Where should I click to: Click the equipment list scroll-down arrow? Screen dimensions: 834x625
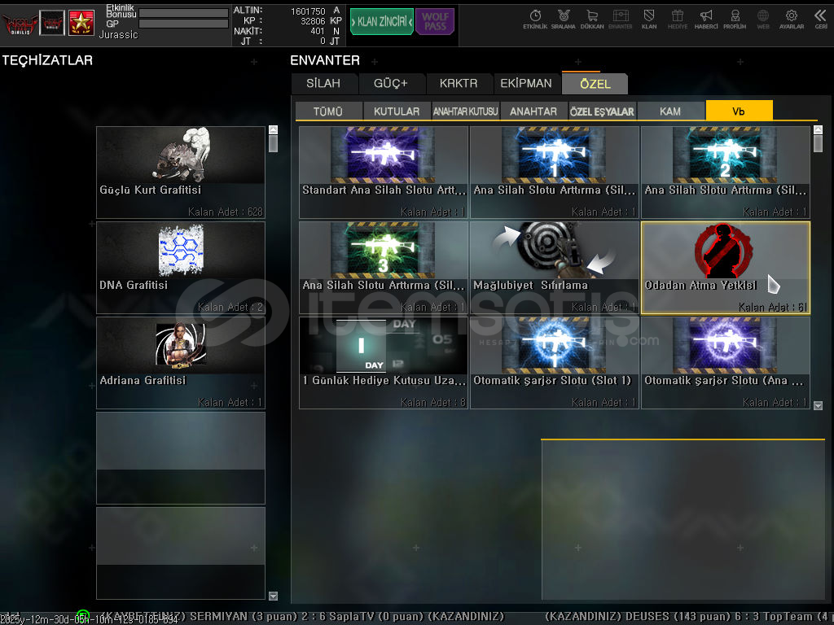point(274,597)
